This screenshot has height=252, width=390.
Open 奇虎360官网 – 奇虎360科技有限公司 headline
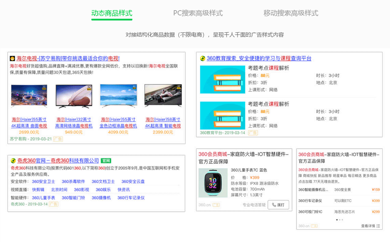point(58,161)
